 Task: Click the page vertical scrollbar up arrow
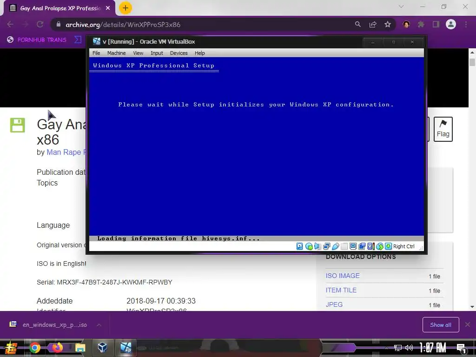coord(472,53)
